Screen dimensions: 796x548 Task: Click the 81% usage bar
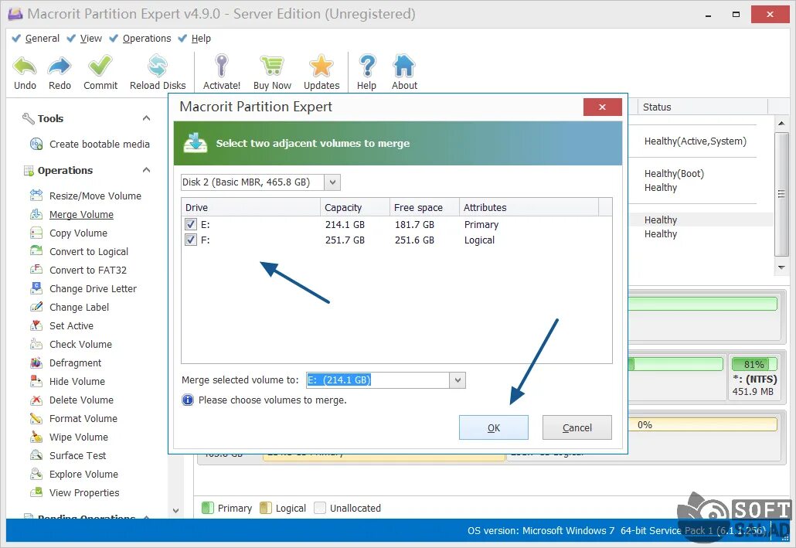coord(753,364)
